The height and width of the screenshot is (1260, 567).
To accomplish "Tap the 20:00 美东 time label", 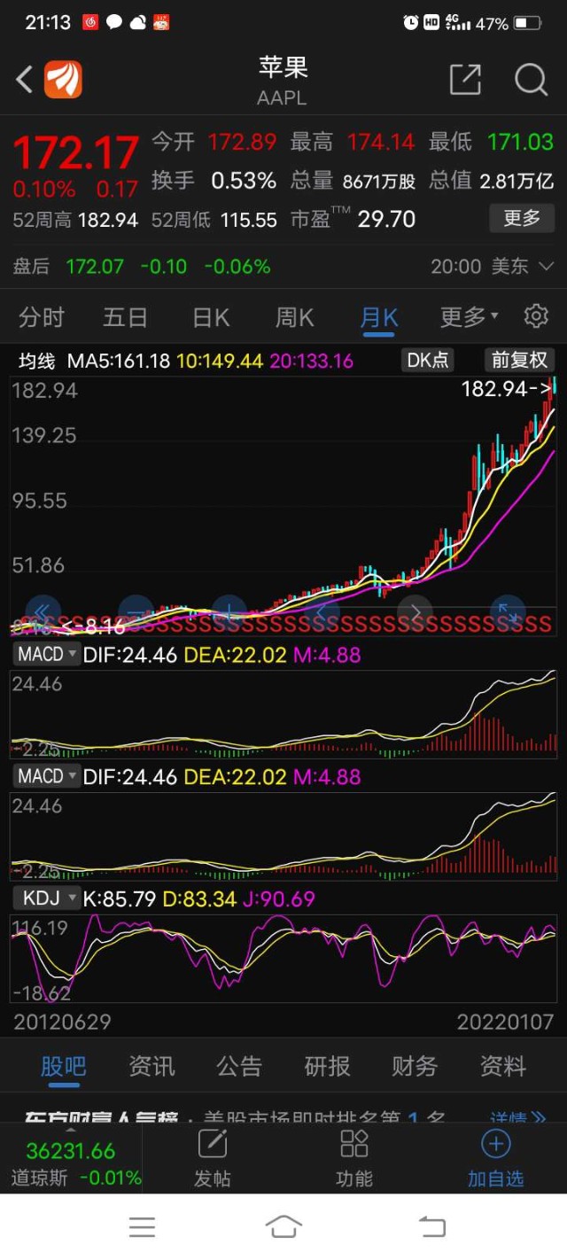I will 492,266.
